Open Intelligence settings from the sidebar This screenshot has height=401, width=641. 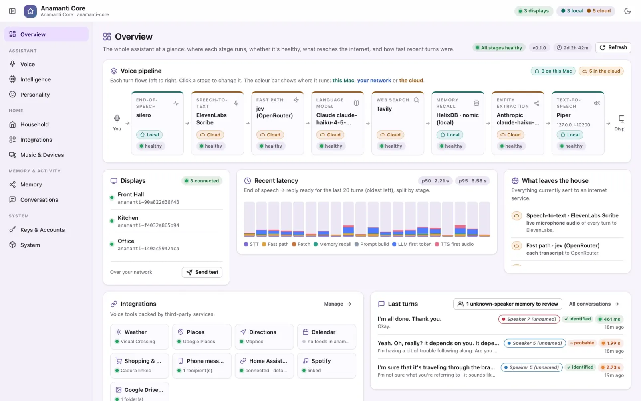point(46,79)
